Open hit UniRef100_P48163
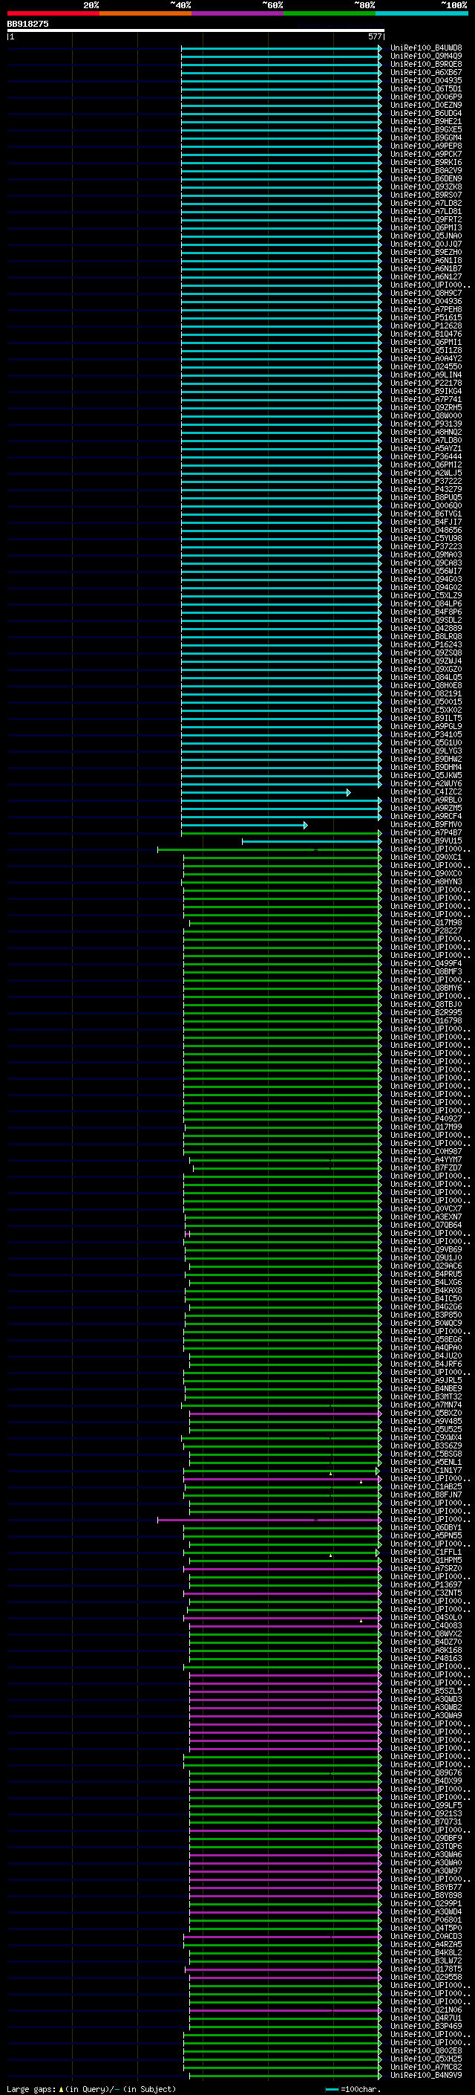The width and height of the screenshot is (475, 2095). click(x=425, y=1657)
